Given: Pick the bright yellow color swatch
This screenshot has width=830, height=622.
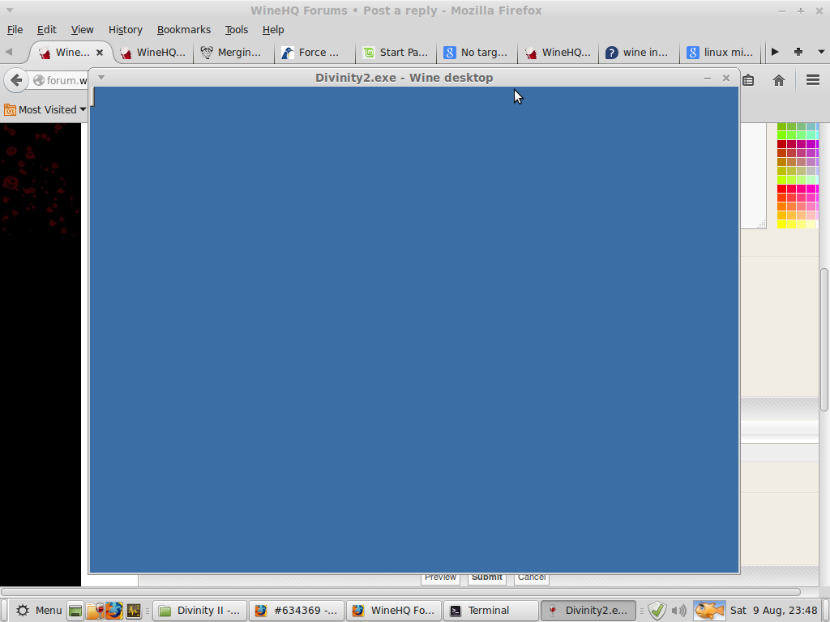Looking at the screenshot, I should (x=782, y=225).
